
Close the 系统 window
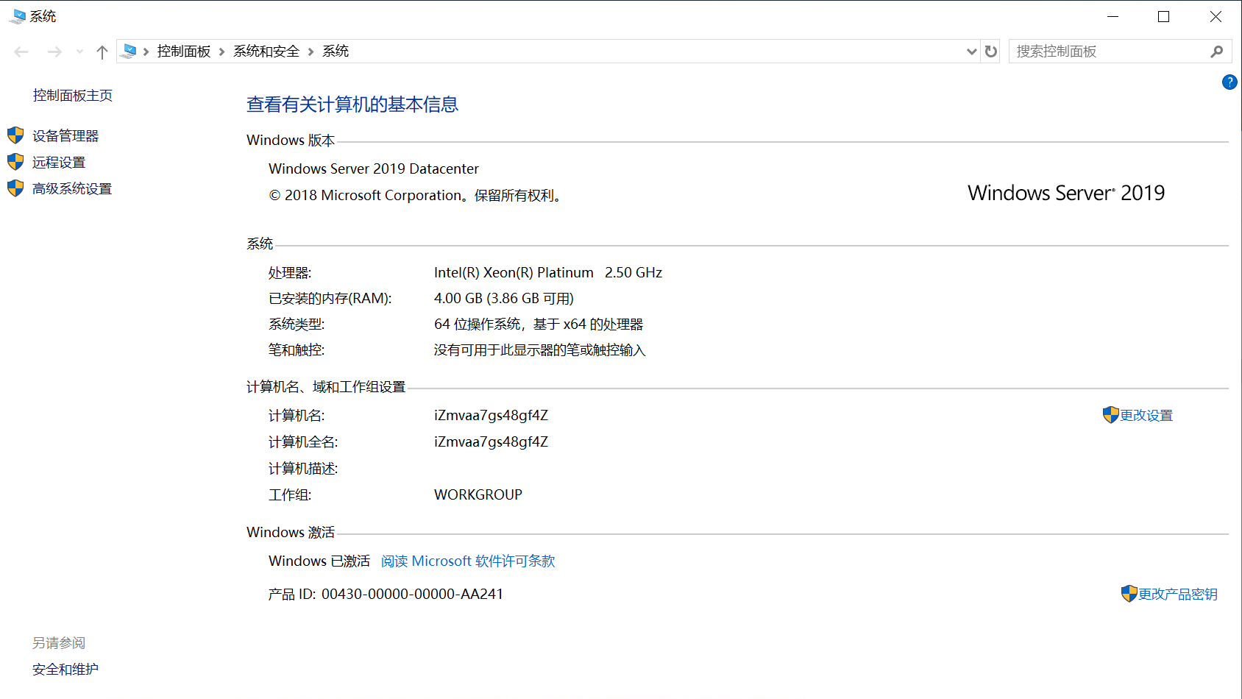click(1216, 16)
